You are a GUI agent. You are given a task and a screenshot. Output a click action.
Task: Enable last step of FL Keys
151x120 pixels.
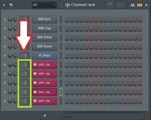(x=140, y=56)
